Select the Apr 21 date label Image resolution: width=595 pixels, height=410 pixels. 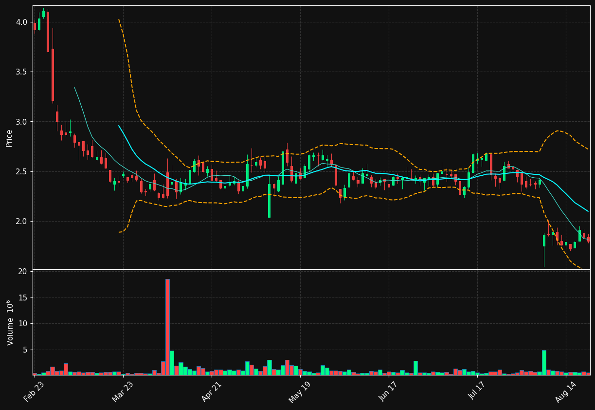211,391
